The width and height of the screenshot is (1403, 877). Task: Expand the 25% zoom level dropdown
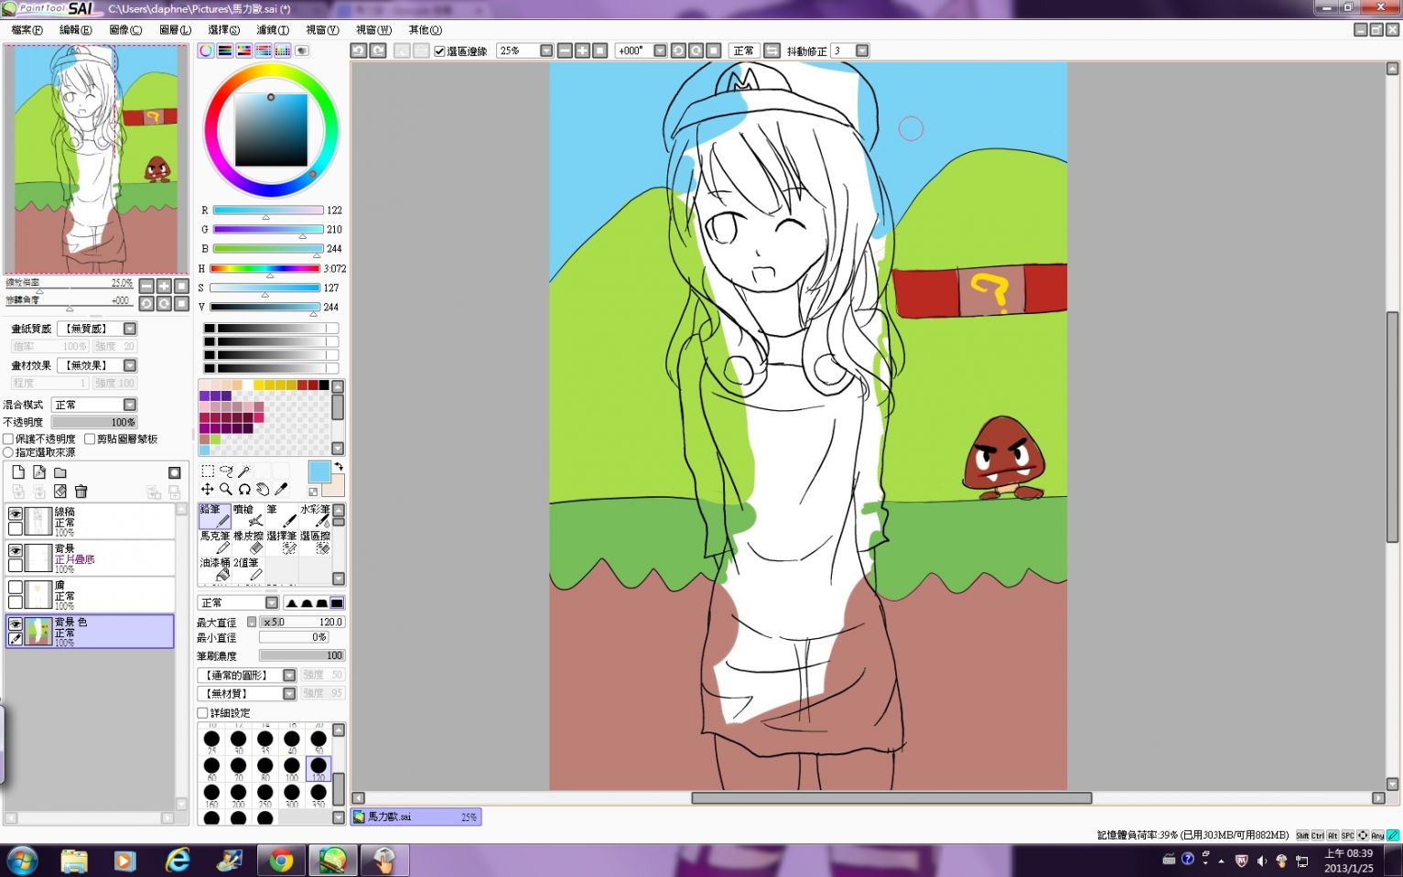tap(546, 51)
